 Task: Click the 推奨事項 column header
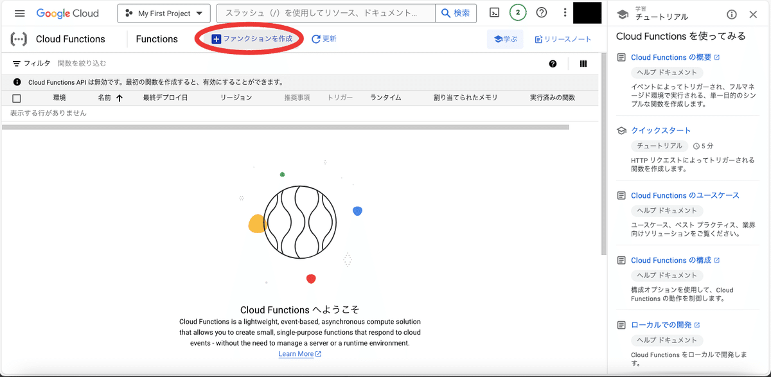tap(297, 98)
